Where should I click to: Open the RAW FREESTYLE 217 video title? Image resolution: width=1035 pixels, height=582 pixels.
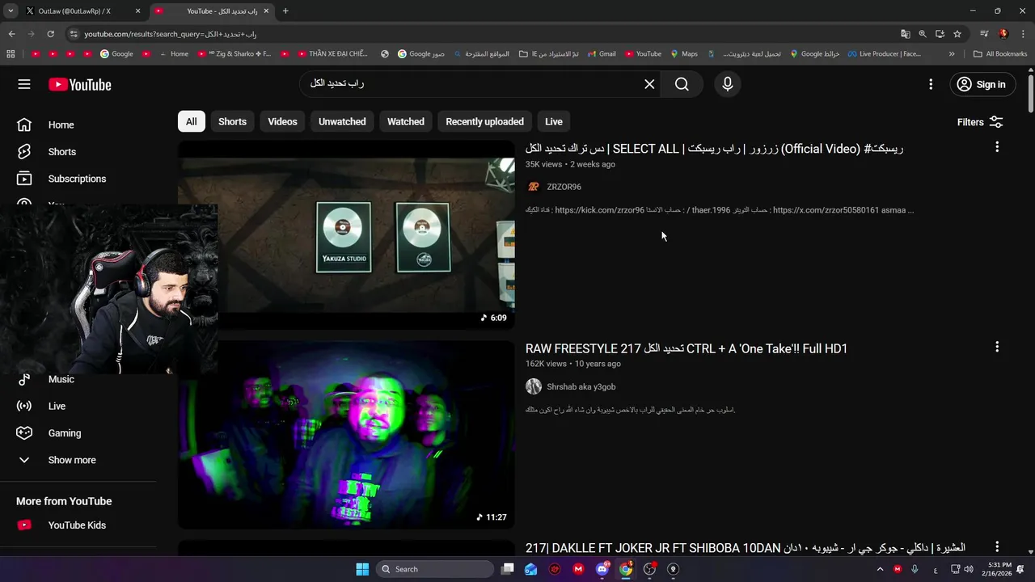(686, 348)
